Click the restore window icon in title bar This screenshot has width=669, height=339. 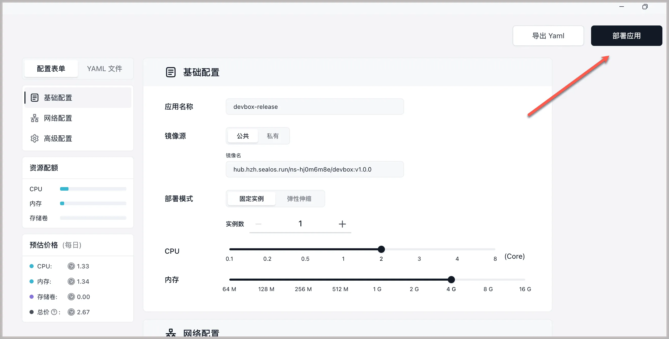click(x=645, y=7)
